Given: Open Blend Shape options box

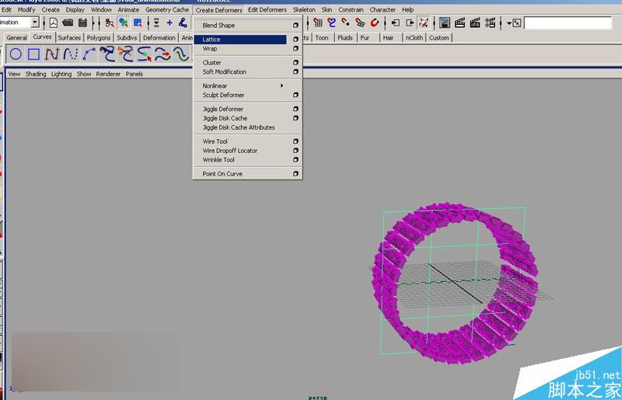Looking at the screenshot, I should [295, 26].
